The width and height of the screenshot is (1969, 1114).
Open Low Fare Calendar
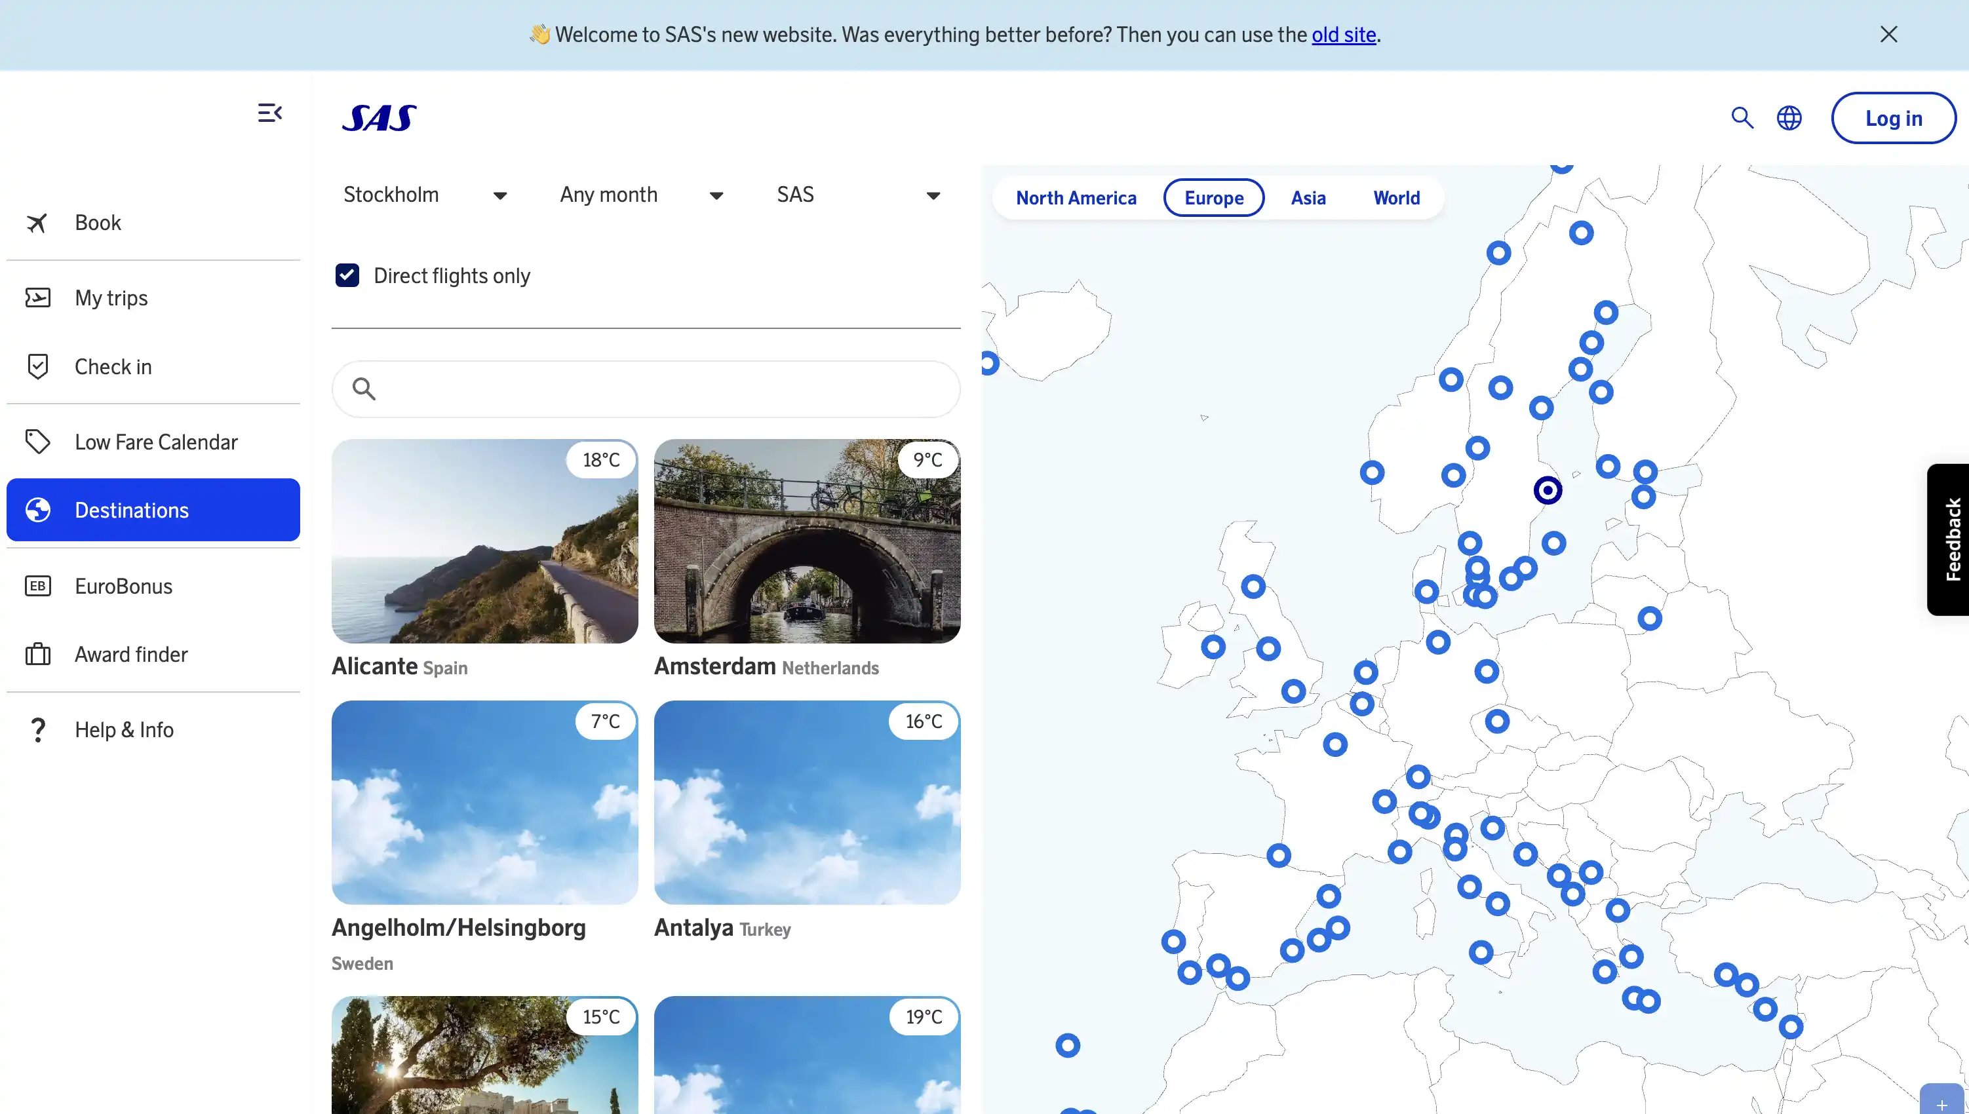(153, 442)
